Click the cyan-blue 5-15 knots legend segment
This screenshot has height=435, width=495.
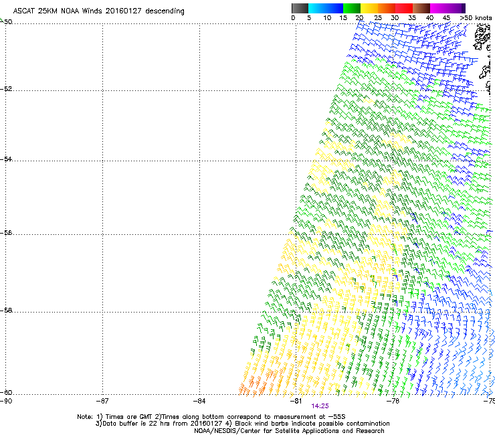pos(326,8)
